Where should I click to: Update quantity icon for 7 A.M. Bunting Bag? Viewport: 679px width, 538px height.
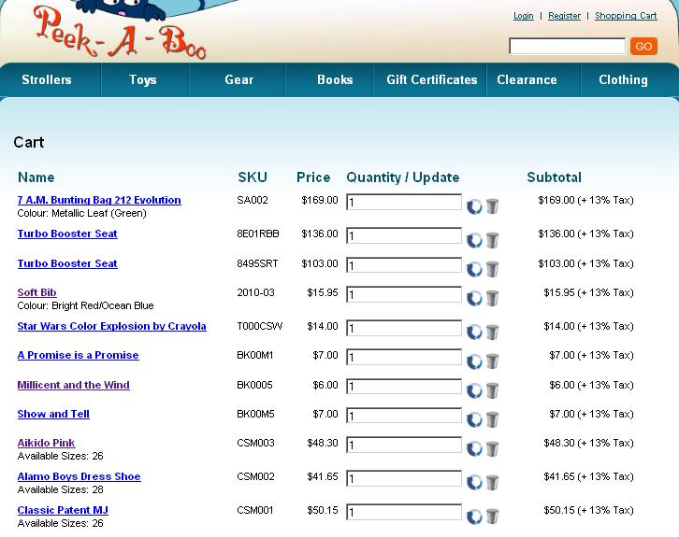click(x=474, y=206)
